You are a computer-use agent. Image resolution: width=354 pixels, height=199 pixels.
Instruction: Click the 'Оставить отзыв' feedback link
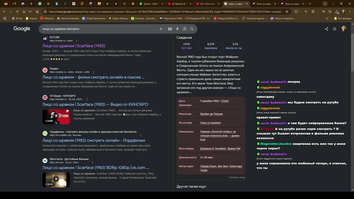click(x=237, y=177)
